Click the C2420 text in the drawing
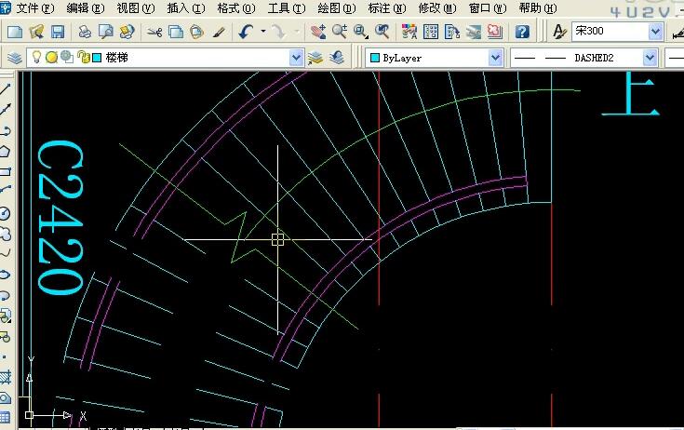 (x=60, y=217)
